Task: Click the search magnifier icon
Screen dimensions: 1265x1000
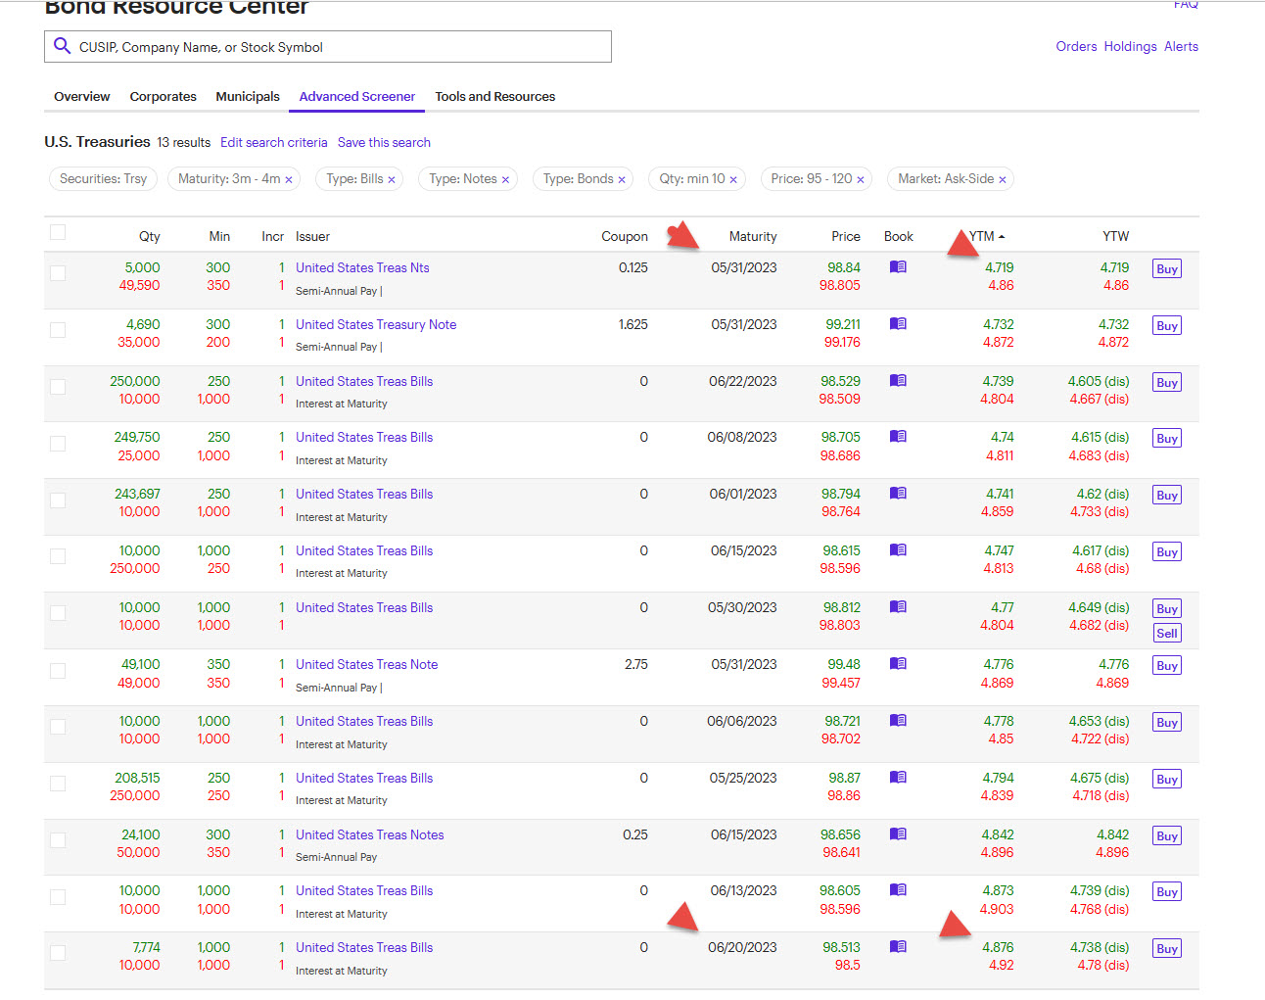Action: click(62, 46)
